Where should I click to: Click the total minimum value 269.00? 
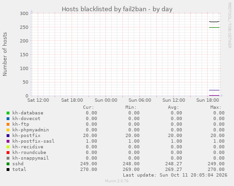coord(131,170)
